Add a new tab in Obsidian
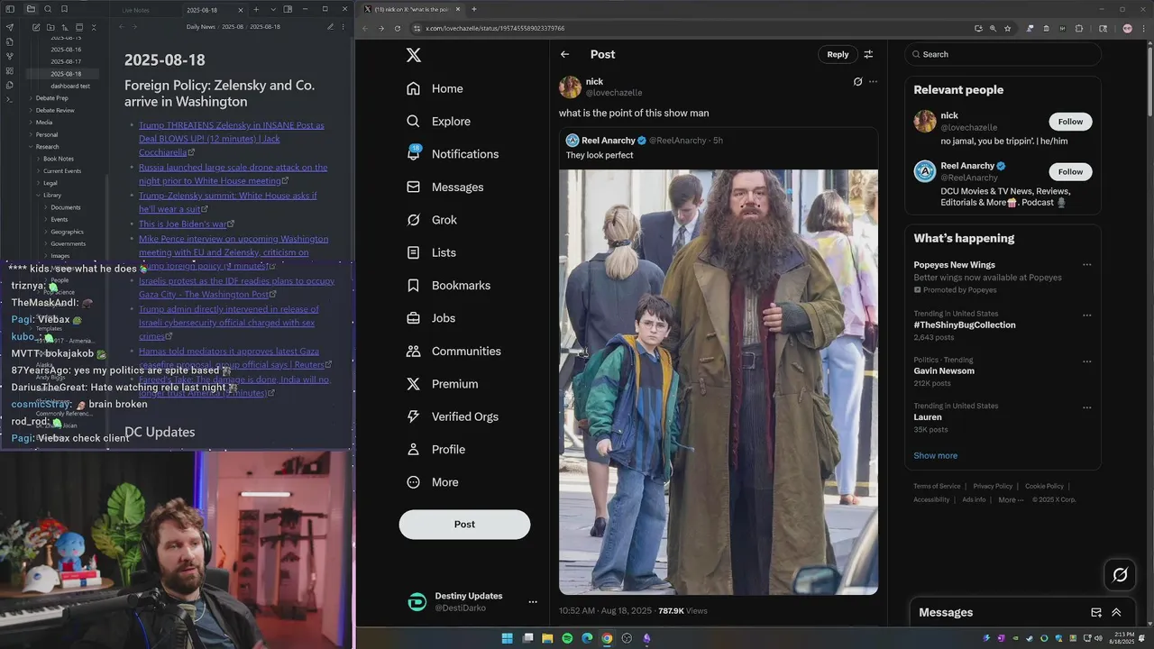Screen dimensions: 1154x649 [256, 9]
